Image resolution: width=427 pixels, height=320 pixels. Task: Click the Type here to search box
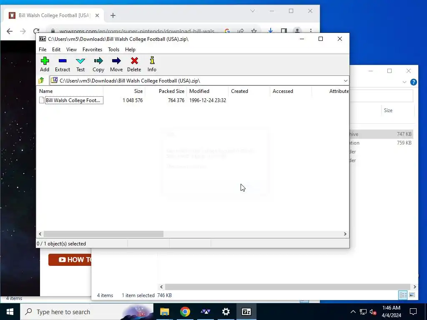pos(87,312)
